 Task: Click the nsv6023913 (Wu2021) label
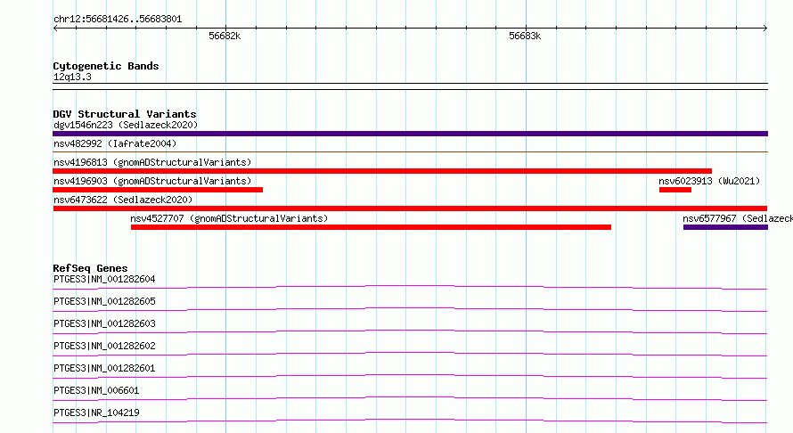pos(709,181)
